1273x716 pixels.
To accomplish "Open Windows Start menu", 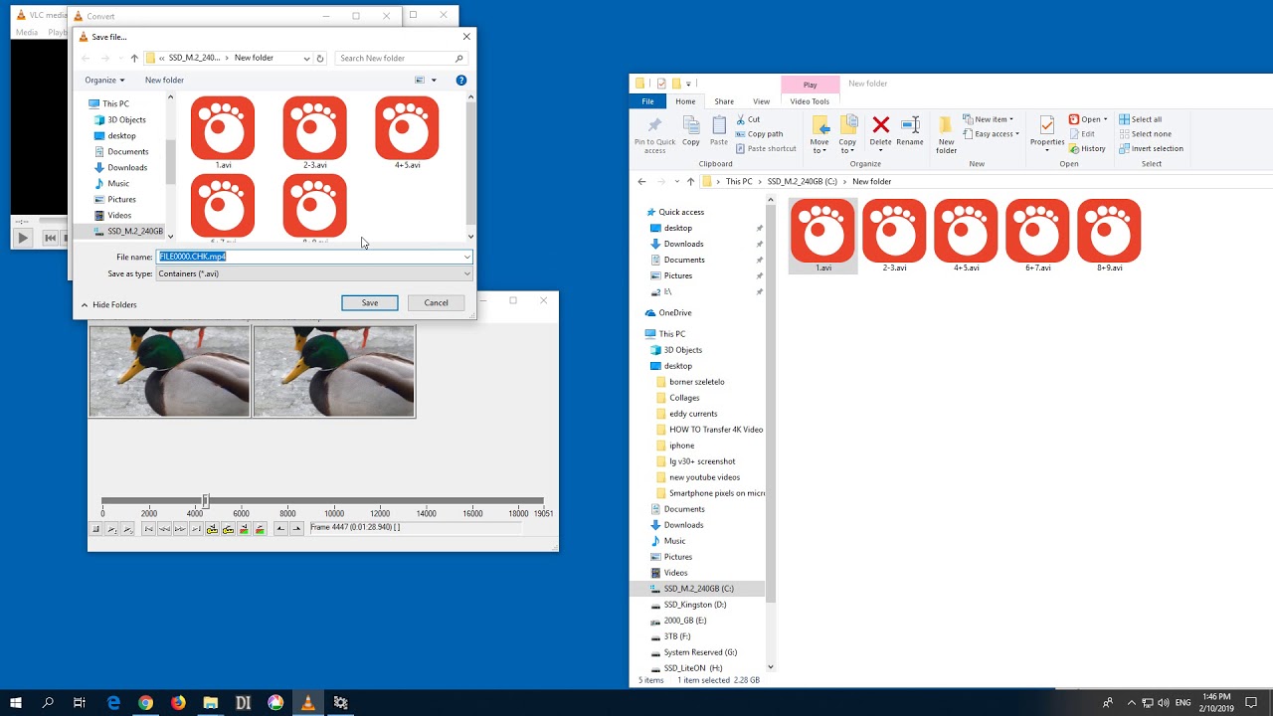I will (16, 703).
